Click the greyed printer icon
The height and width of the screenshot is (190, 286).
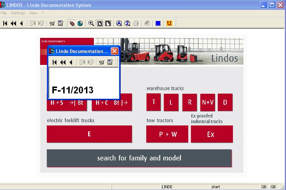pos(136,23)
